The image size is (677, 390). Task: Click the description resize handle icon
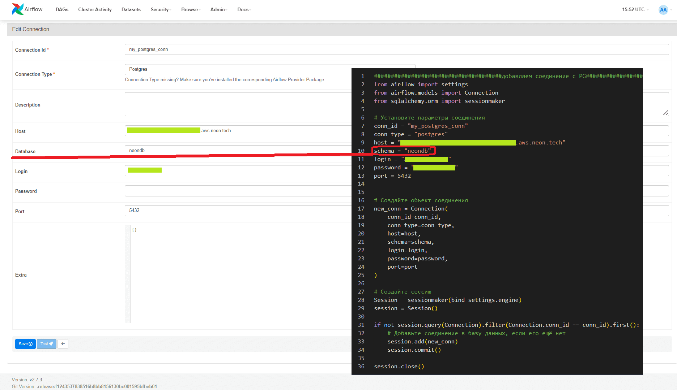pos(665,113)
